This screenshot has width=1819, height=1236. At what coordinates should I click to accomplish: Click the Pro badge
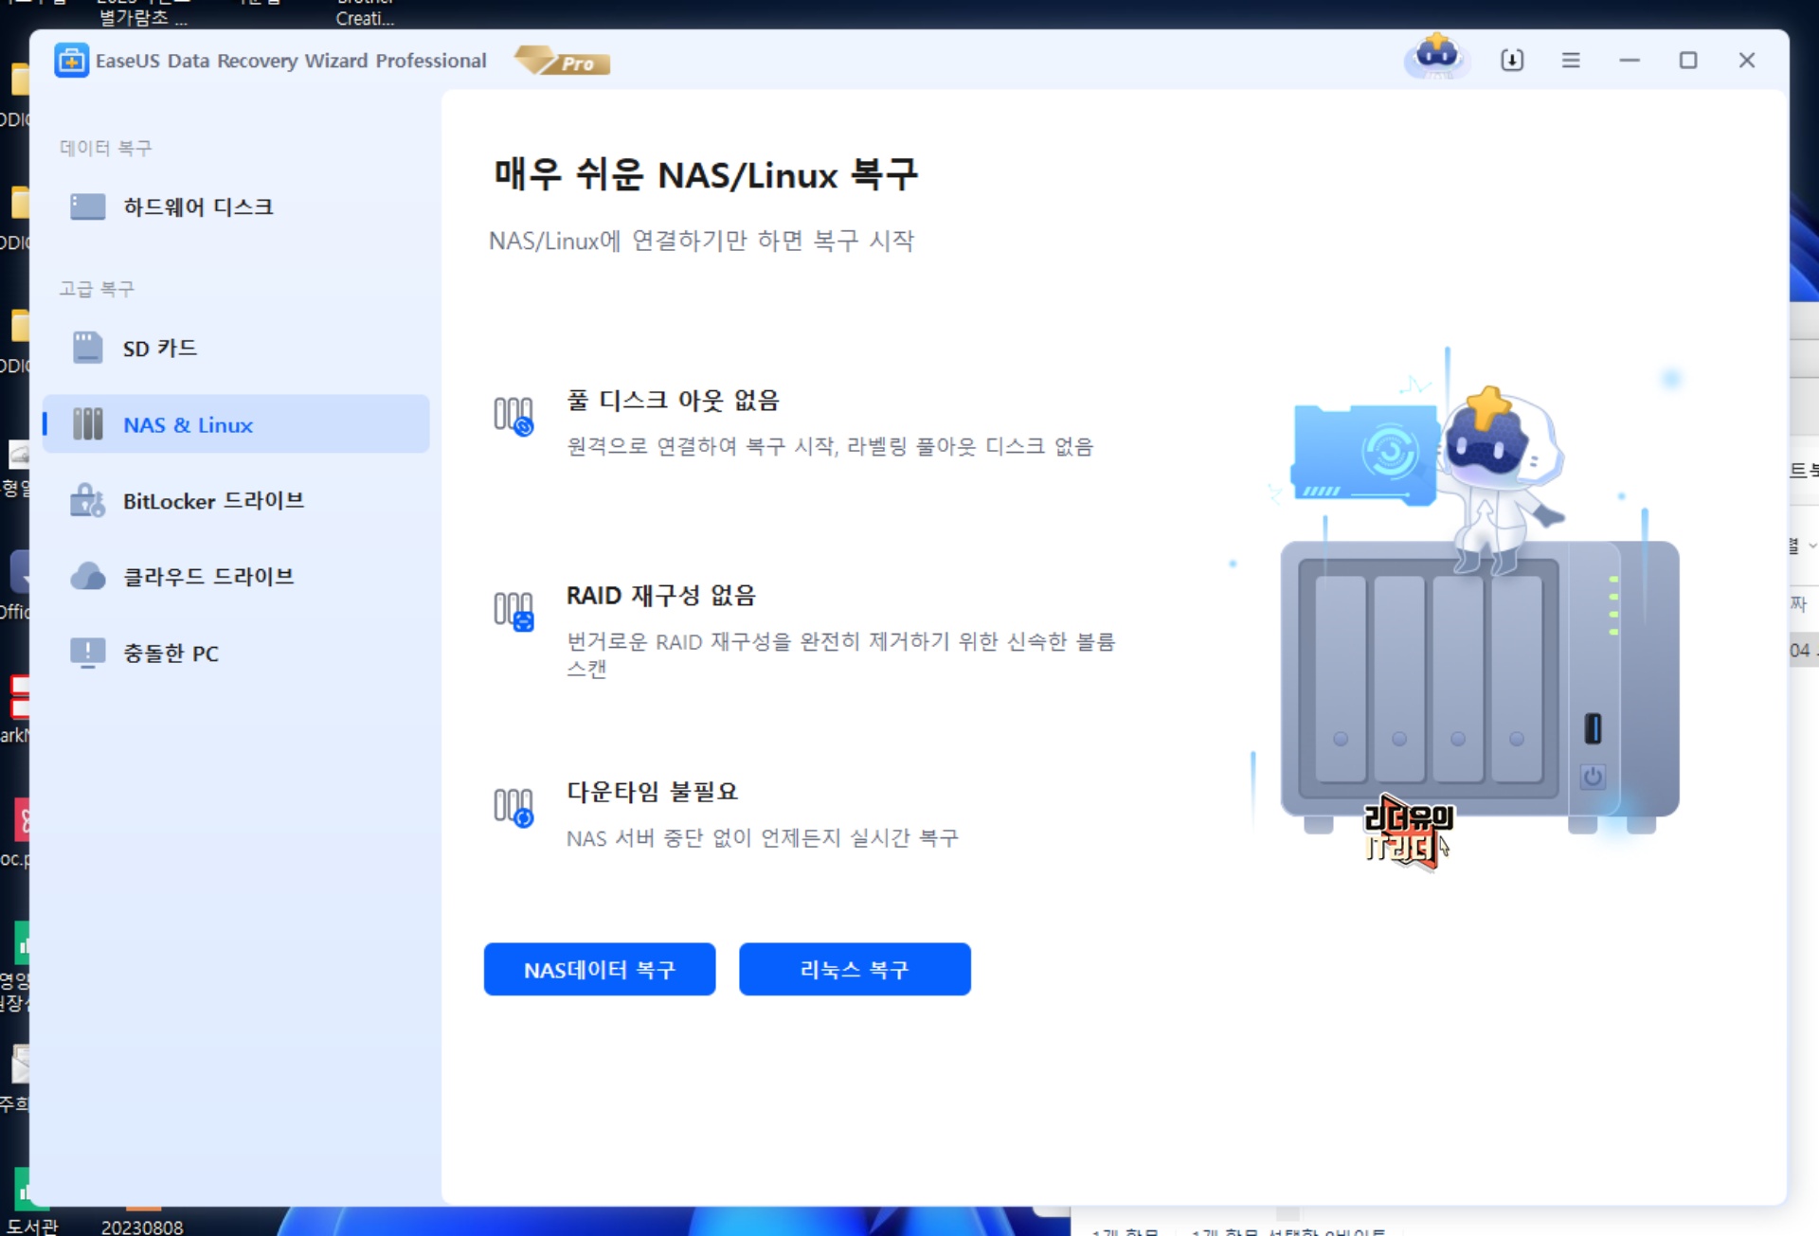click(563, 62)
